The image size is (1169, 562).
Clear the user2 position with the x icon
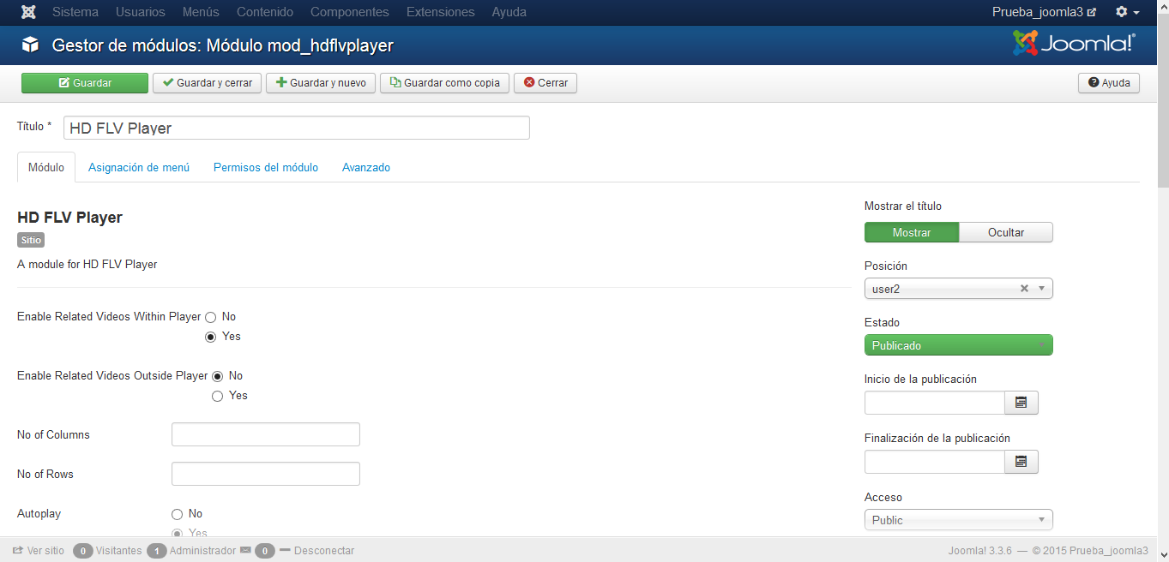pos(1024,289)
